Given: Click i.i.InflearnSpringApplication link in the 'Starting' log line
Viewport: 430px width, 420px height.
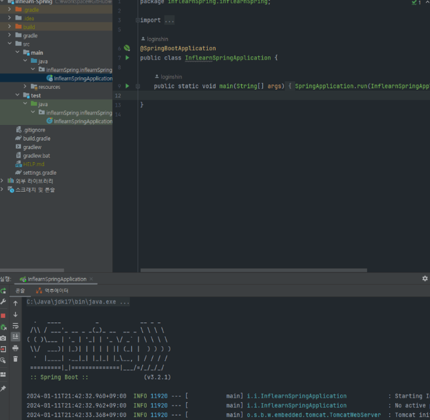Looking at the screenshot, I should (x=297, y=396).
